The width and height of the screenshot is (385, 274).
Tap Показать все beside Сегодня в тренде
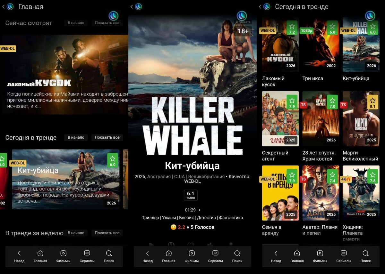(107, 137)
